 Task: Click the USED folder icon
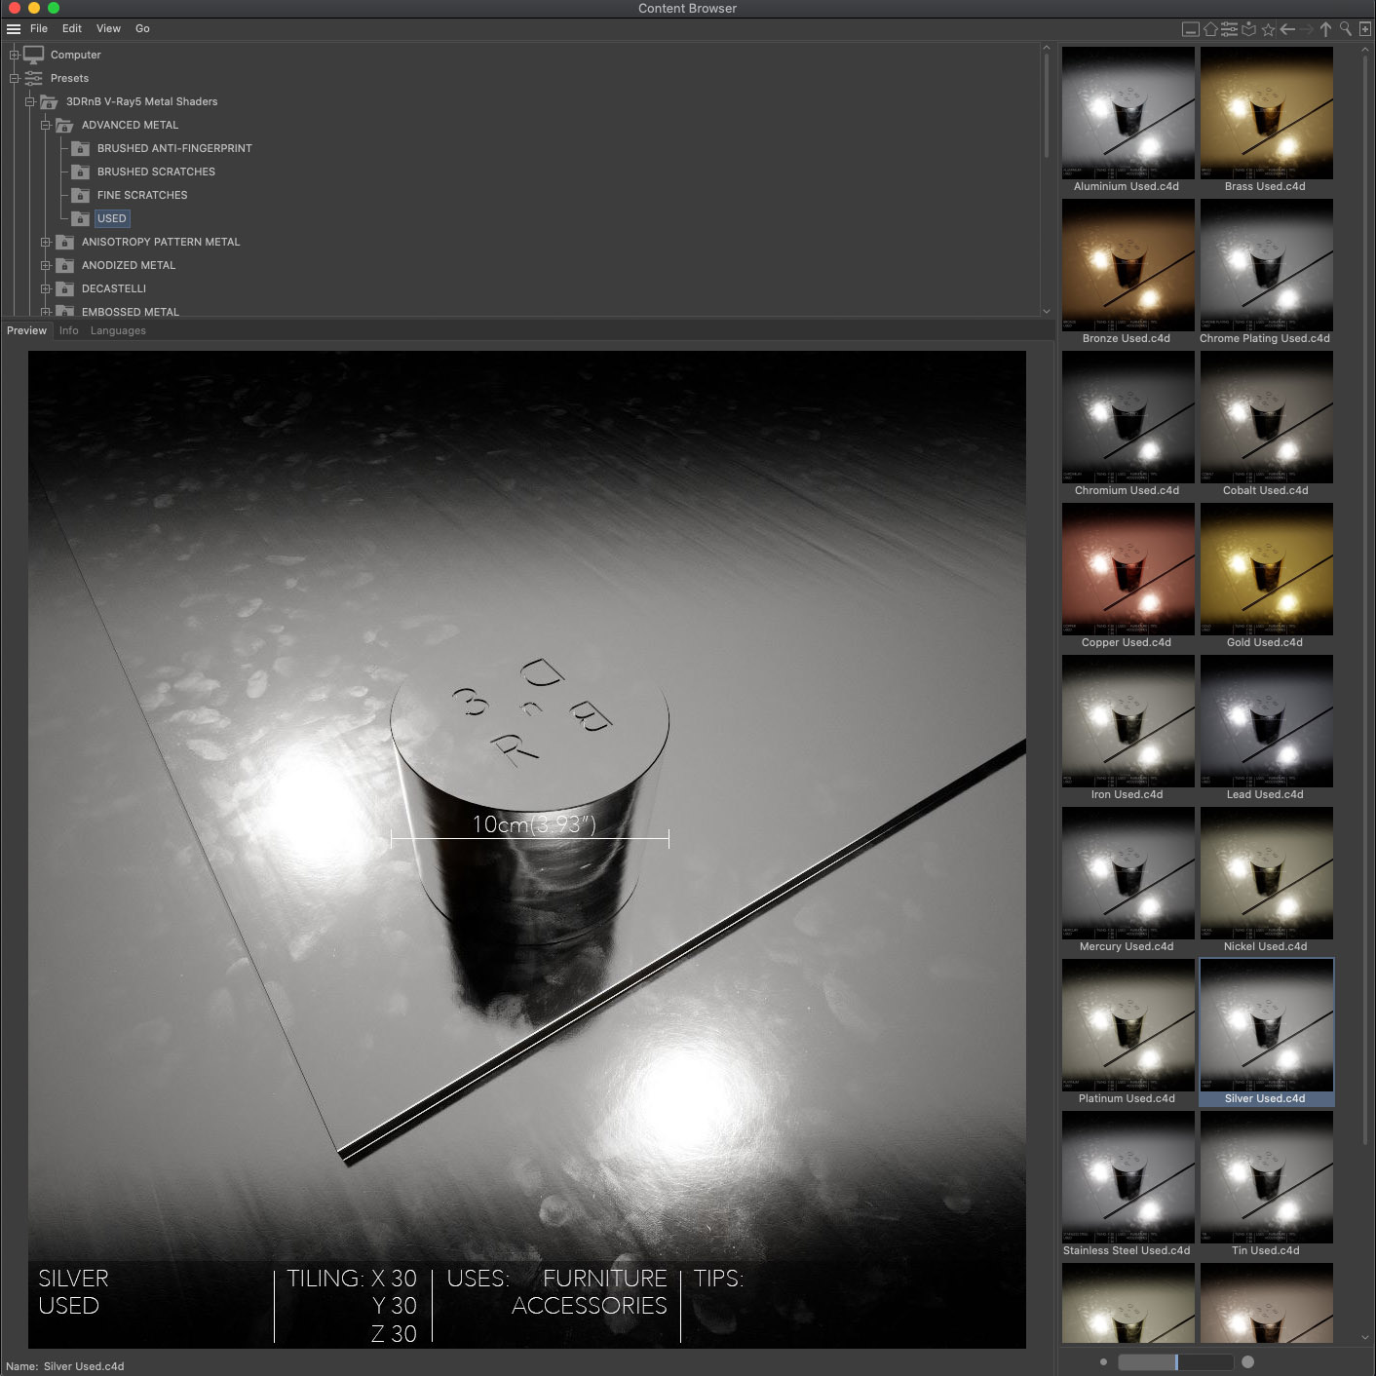[80, 218]
